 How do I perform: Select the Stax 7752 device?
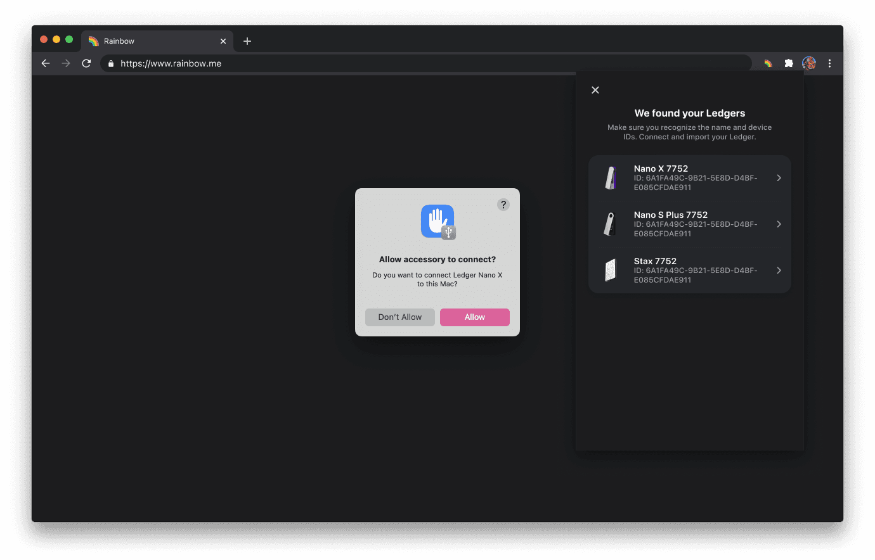click(x=690, y=270)
